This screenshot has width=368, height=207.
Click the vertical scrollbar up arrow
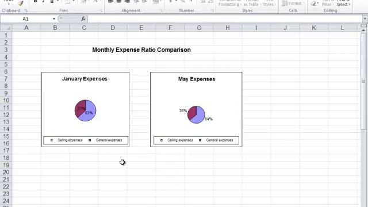click(363, 30)
